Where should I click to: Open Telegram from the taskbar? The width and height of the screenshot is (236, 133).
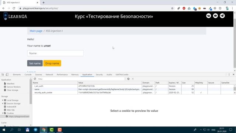pos(35,130)
